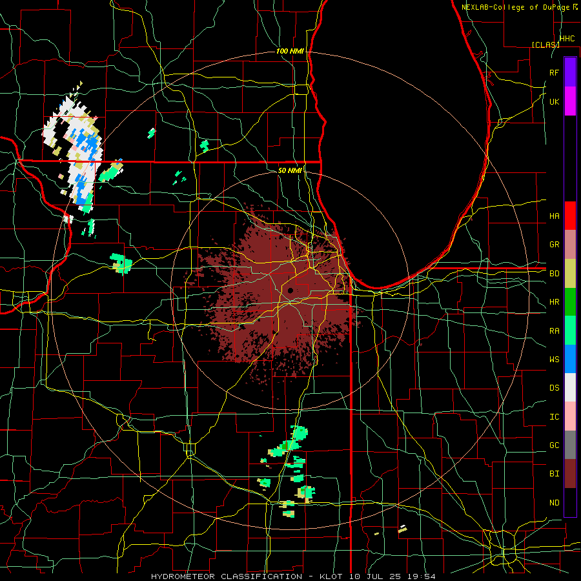
Task: Click the black radar site dot marker
Action: [290, 290]
